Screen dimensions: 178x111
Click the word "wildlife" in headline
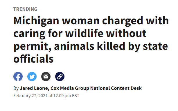(84, 33)
